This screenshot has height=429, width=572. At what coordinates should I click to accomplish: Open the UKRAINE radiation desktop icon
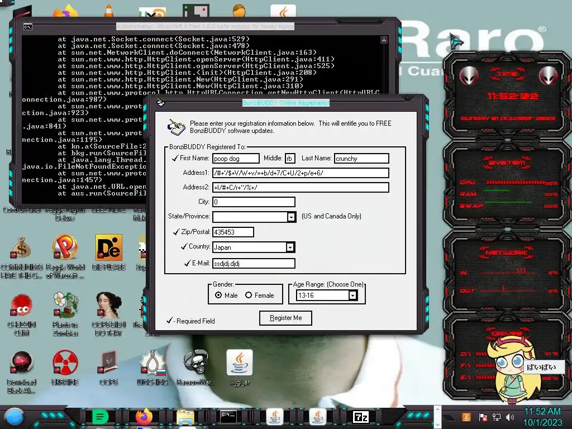point(65,363)
